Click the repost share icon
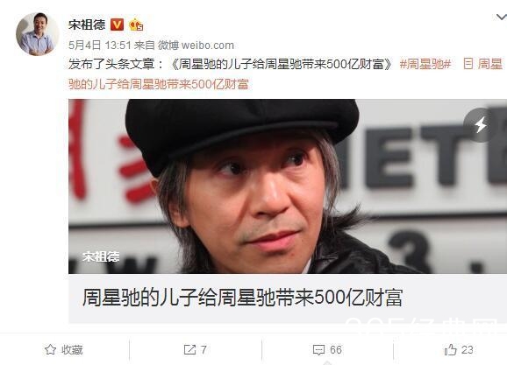507x365 pixels. (x=189, y=349)
